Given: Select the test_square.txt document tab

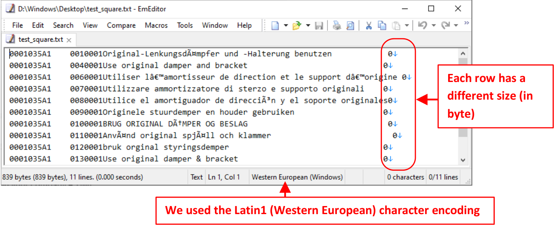Looking at the screenshot, I should coord(40,40).
